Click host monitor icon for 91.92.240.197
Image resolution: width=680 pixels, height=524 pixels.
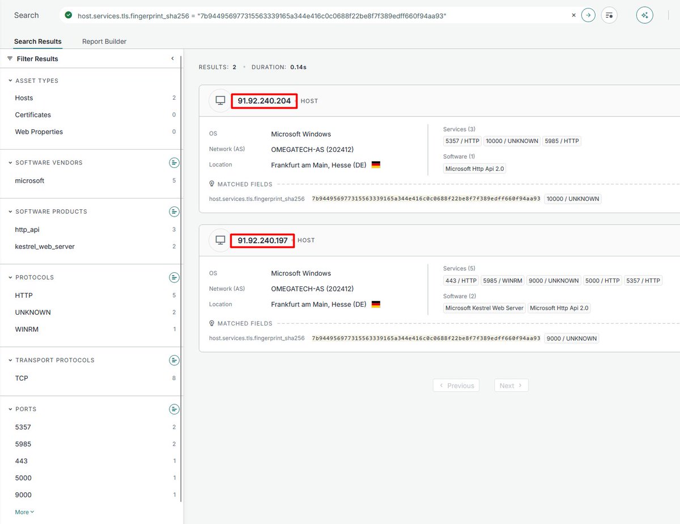220,240
